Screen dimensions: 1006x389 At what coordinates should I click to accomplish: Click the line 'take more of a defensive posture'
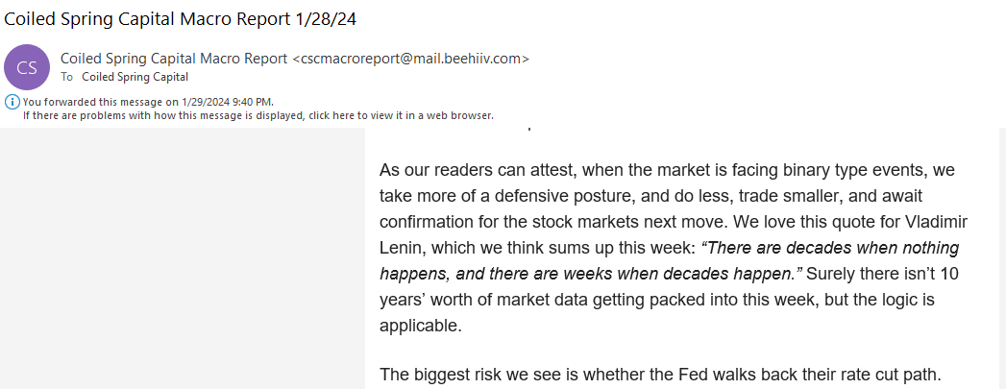point(650,197)
